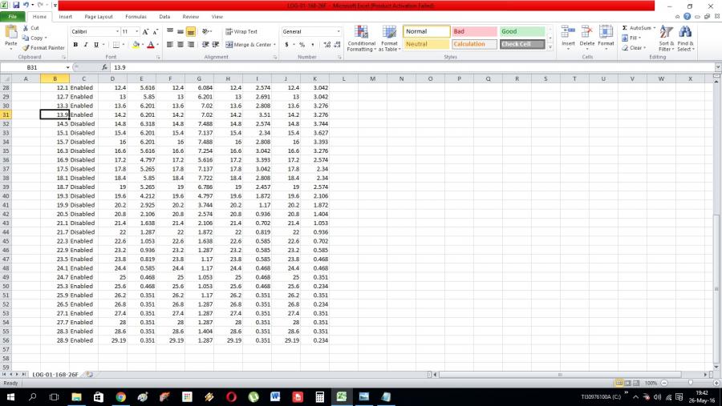
Task: Open the General number format dropdown
Action: [x=339, y=32]
